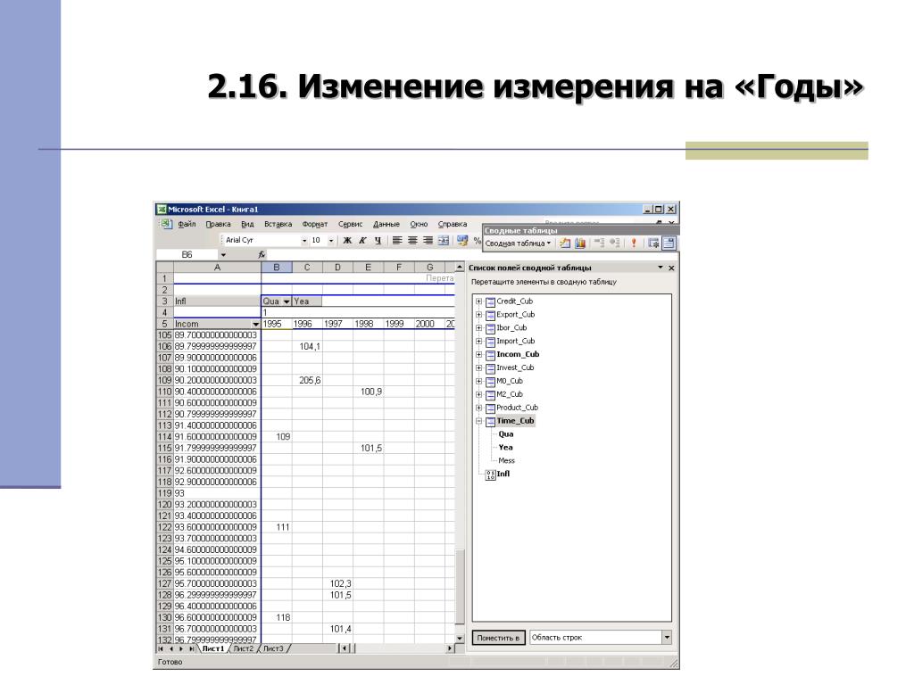The image size is (914, 685).
Task: Open the font name dropdown arrow
Action: pyautogui.click(x=303, y=241)
